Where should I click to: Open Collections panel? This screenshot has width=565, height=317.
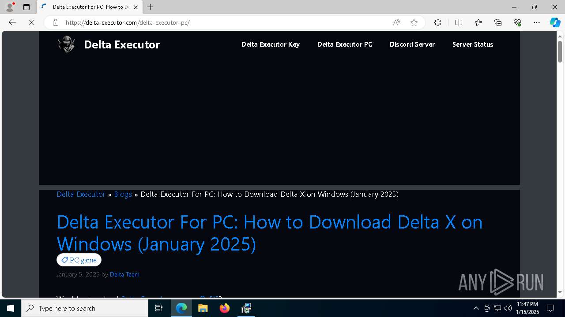(498, 22)
